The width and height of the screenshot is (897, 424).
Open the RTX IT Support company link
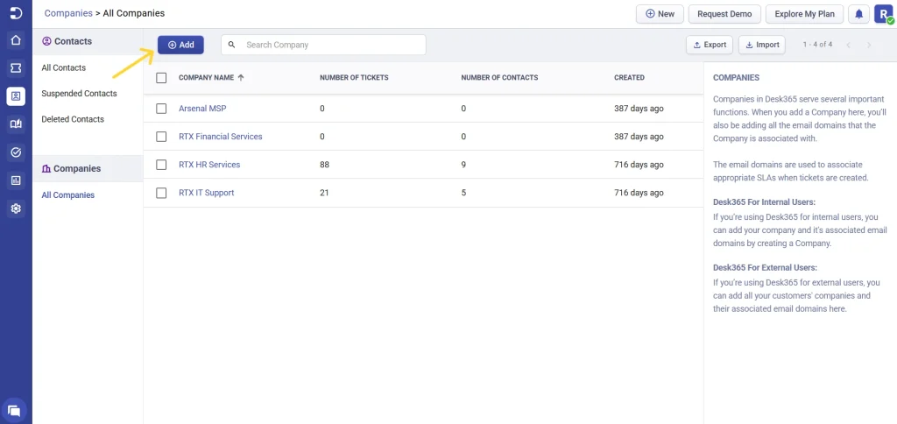point(206,193)
